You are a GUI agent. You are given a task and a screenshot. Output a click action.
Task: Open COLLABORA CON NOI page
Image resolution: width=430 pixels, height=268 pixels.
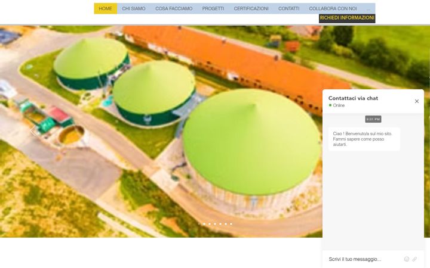(333, 9)
